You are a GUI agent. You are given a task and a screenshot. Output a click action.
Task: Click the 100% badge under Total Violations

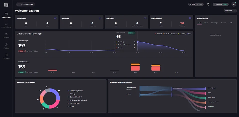coord(22,72)
